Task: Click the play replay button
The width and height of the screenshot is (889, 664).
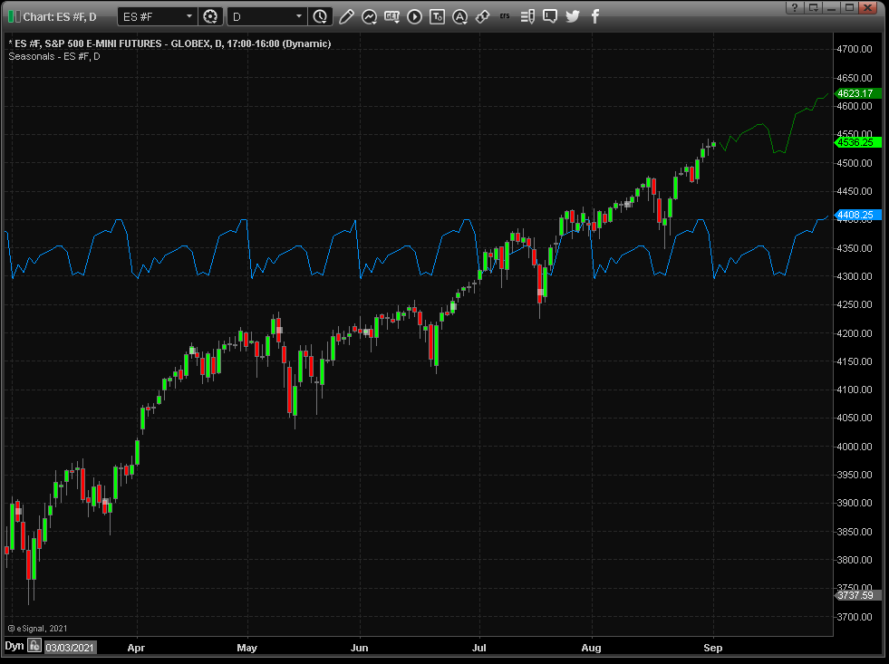Action: [414, 17]
